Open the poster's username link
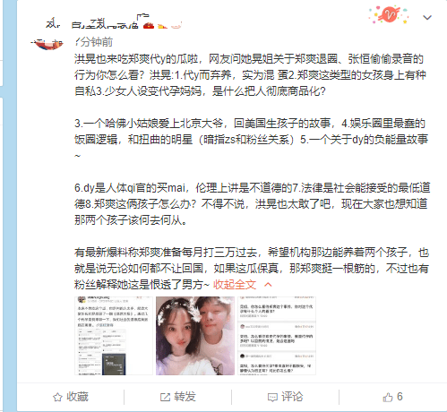Viewport: 447px width, 412px height. point(105,22)
